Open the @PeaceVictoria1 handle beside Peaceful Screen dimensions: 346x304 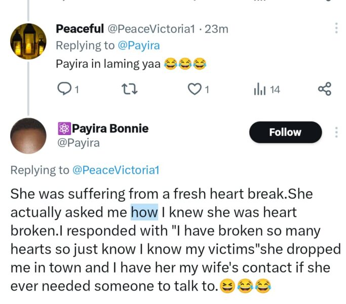pos(151,29)
